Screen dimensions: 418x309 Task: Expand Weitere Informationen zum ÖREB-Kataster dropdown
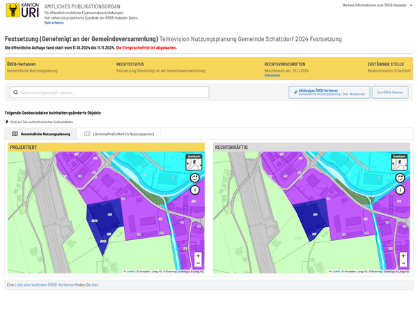[x=377, y=5]
